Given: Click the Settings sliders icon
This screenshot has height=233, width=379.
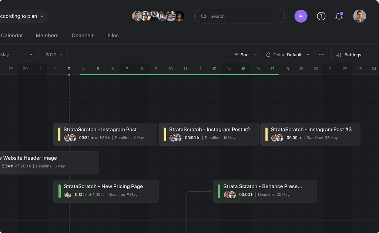Looking at the screenshot, I should (x=339, y=55).
